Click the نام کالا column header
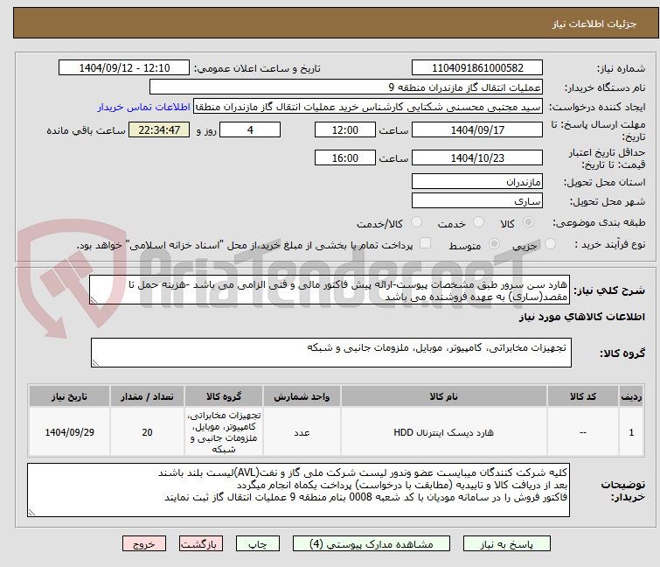This screenshot has height=567, width=660. click(x=444, y=396)
